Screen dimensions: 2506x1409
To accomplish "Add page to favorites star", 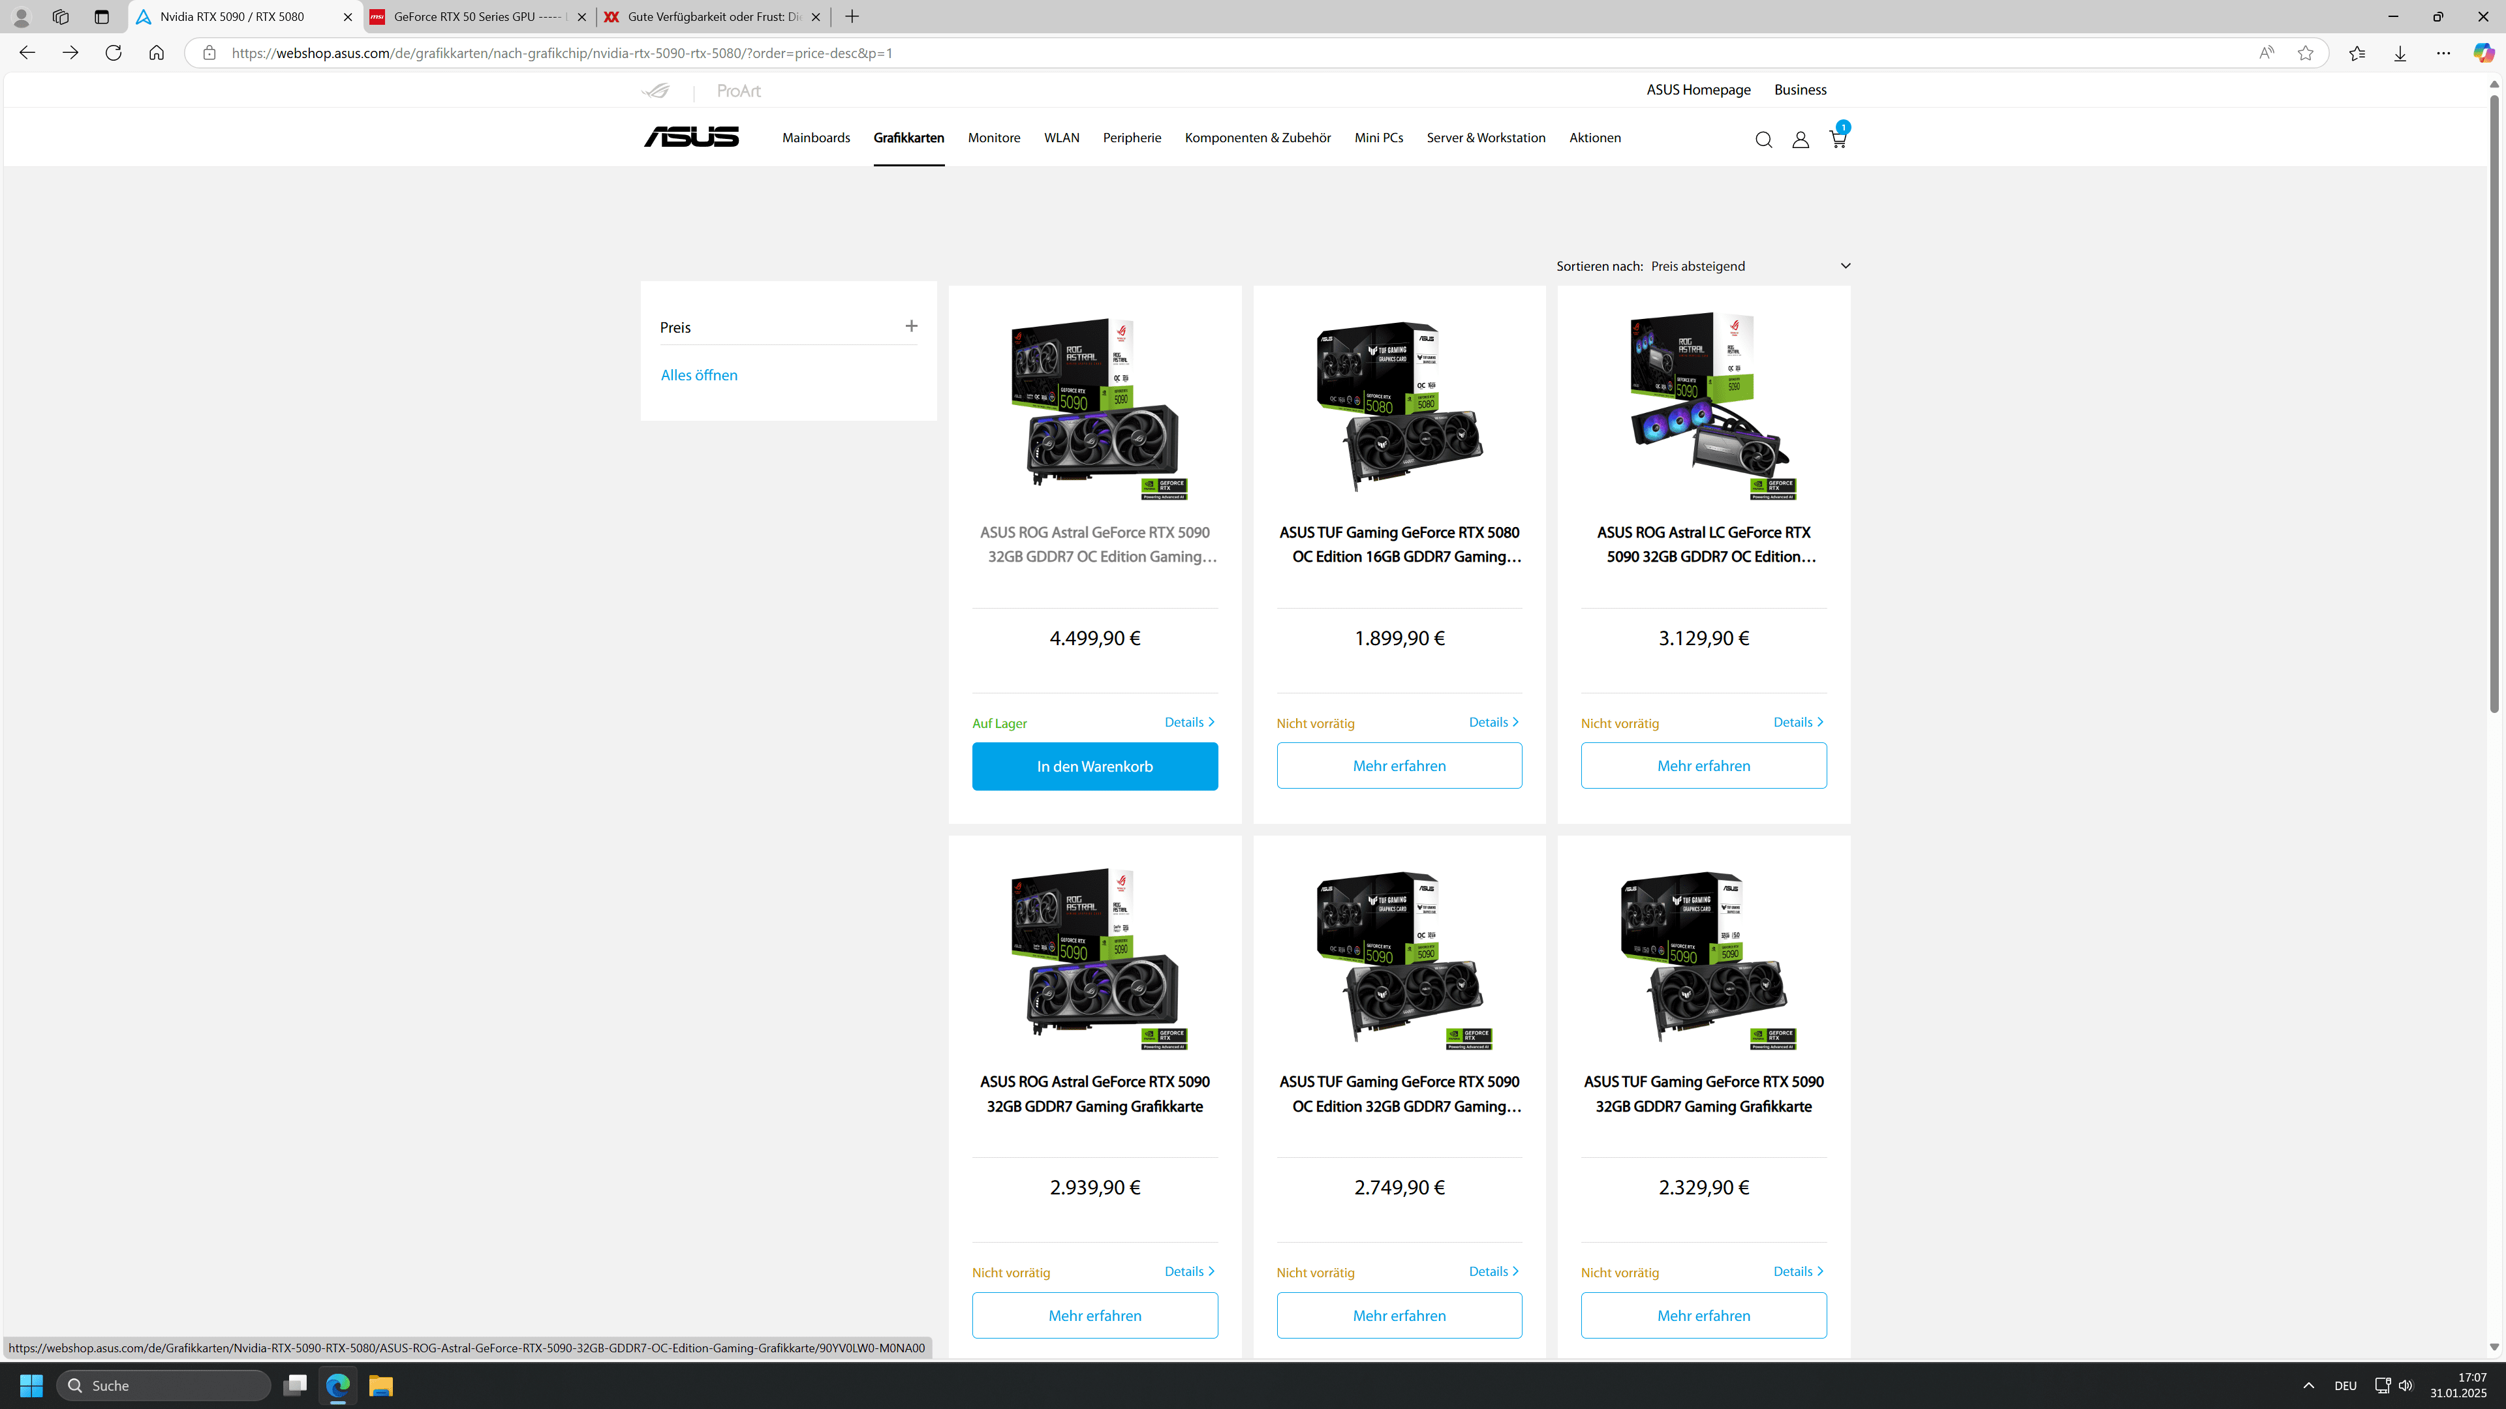I will [x=2306, y=52].
